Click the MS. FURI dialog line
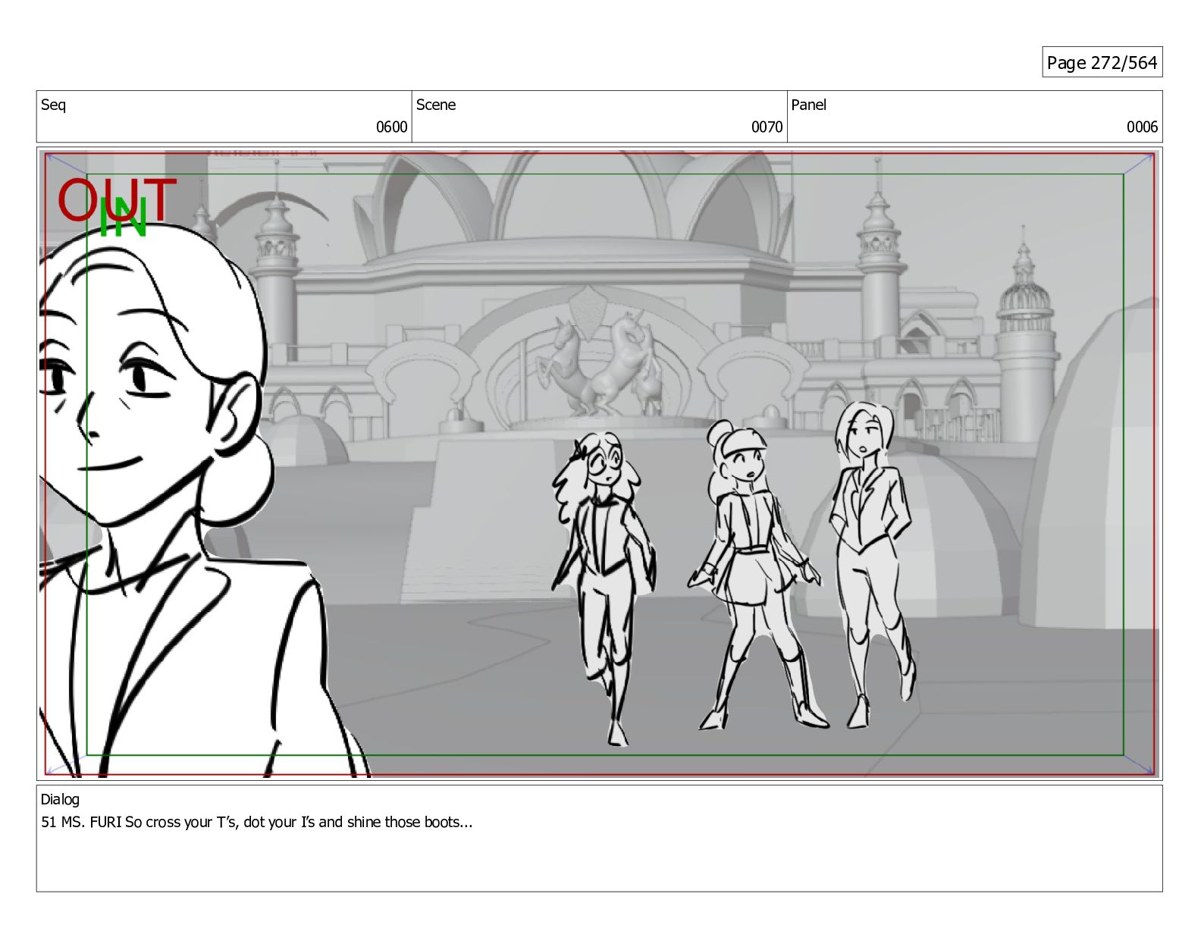Image resolution: width=1201 pixels, height=928 pixels. 257,822
